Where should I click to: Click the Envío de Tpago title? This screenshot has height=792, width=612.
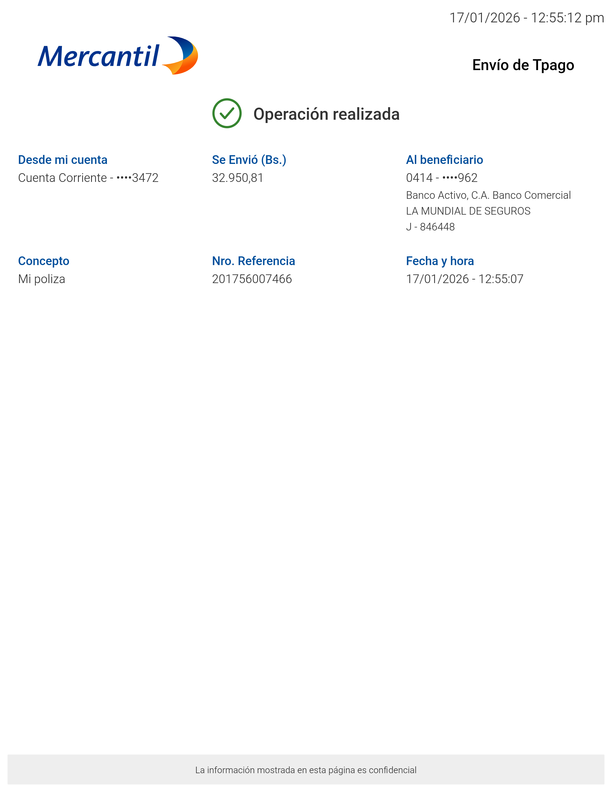523,65
